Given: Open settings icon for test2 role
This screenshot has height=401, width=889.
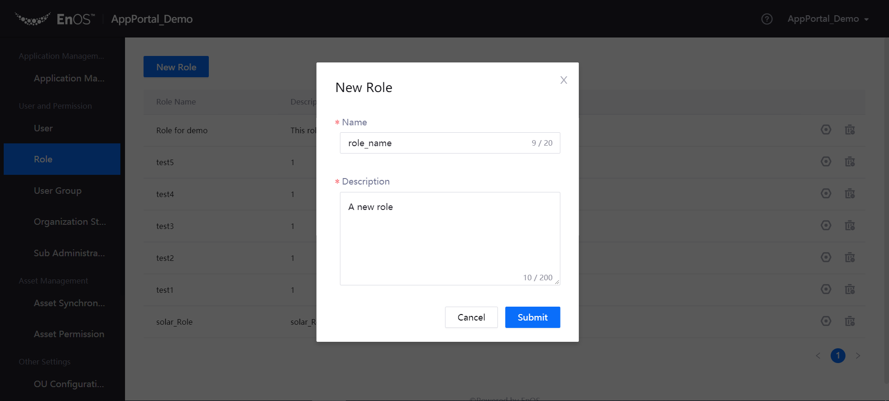Looking at the screenshot, I should tap(826, 258).
